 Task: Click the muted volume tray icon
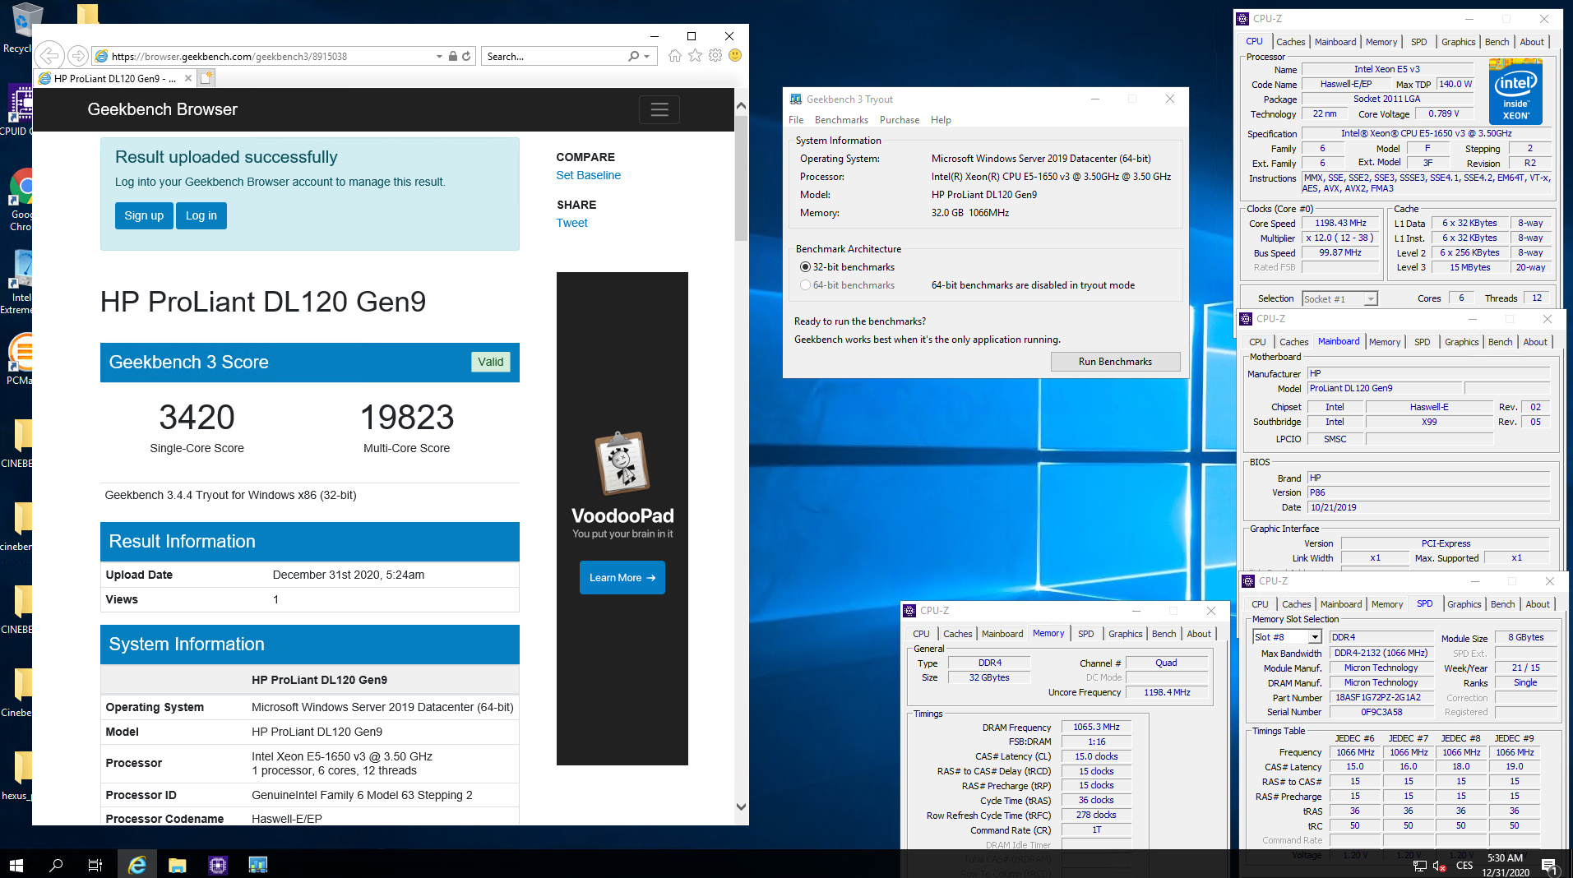tap(1439, 866)
